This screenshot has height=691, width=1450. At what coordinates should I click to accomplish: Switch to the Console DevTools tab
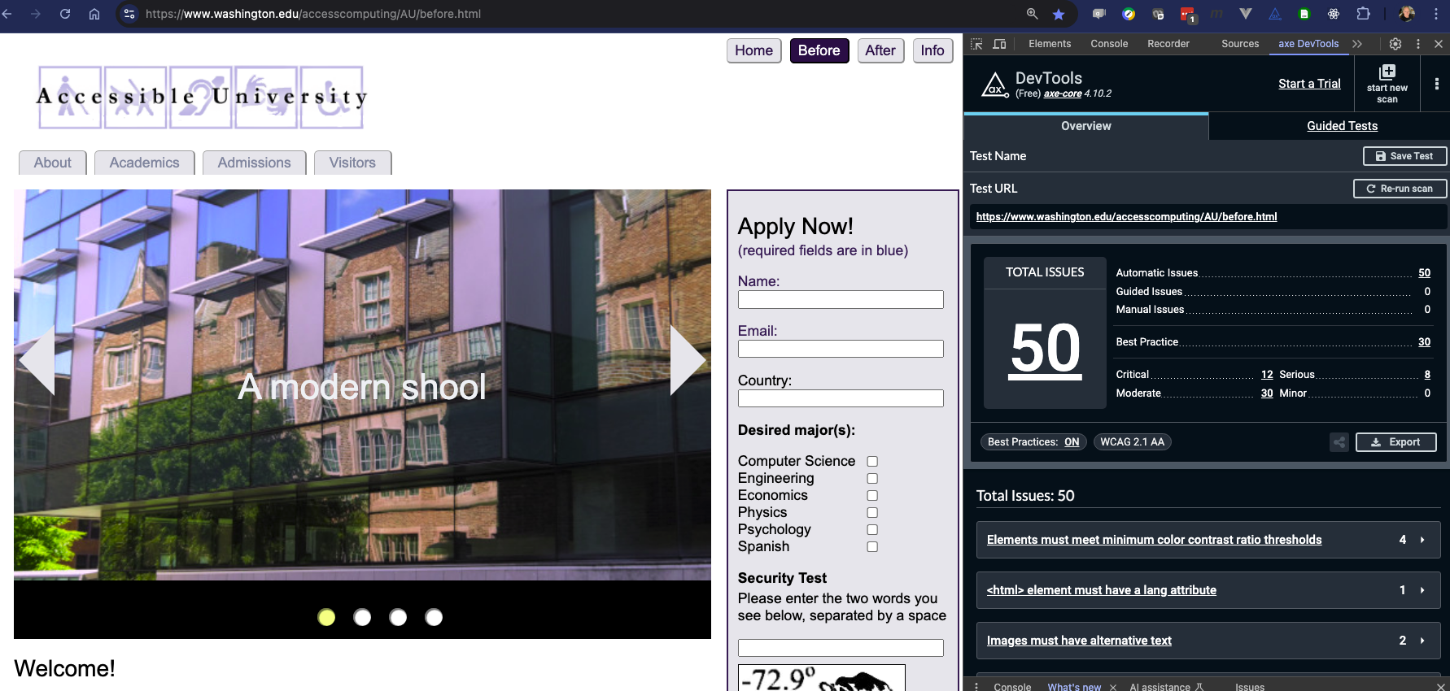(1109, 44)
